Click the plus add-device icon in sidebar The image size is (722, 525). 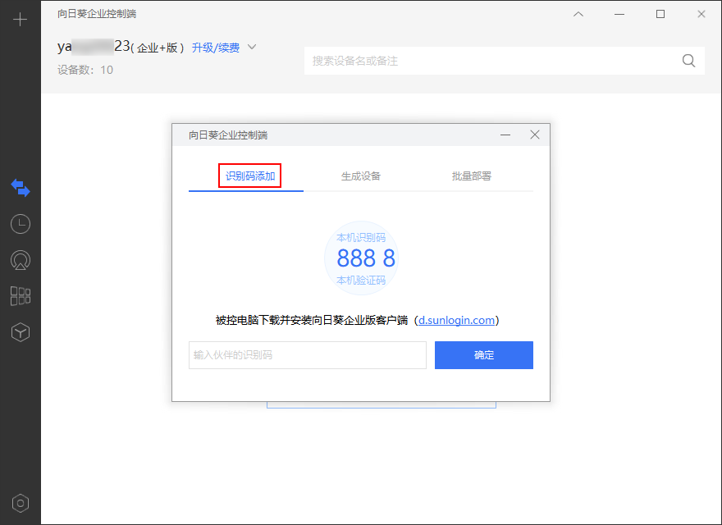(20, 20)
